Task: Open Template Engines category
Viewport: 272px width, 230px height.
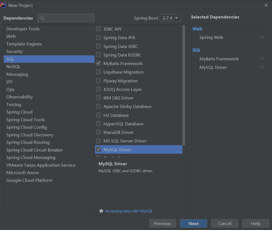Action: click(49, 44)
